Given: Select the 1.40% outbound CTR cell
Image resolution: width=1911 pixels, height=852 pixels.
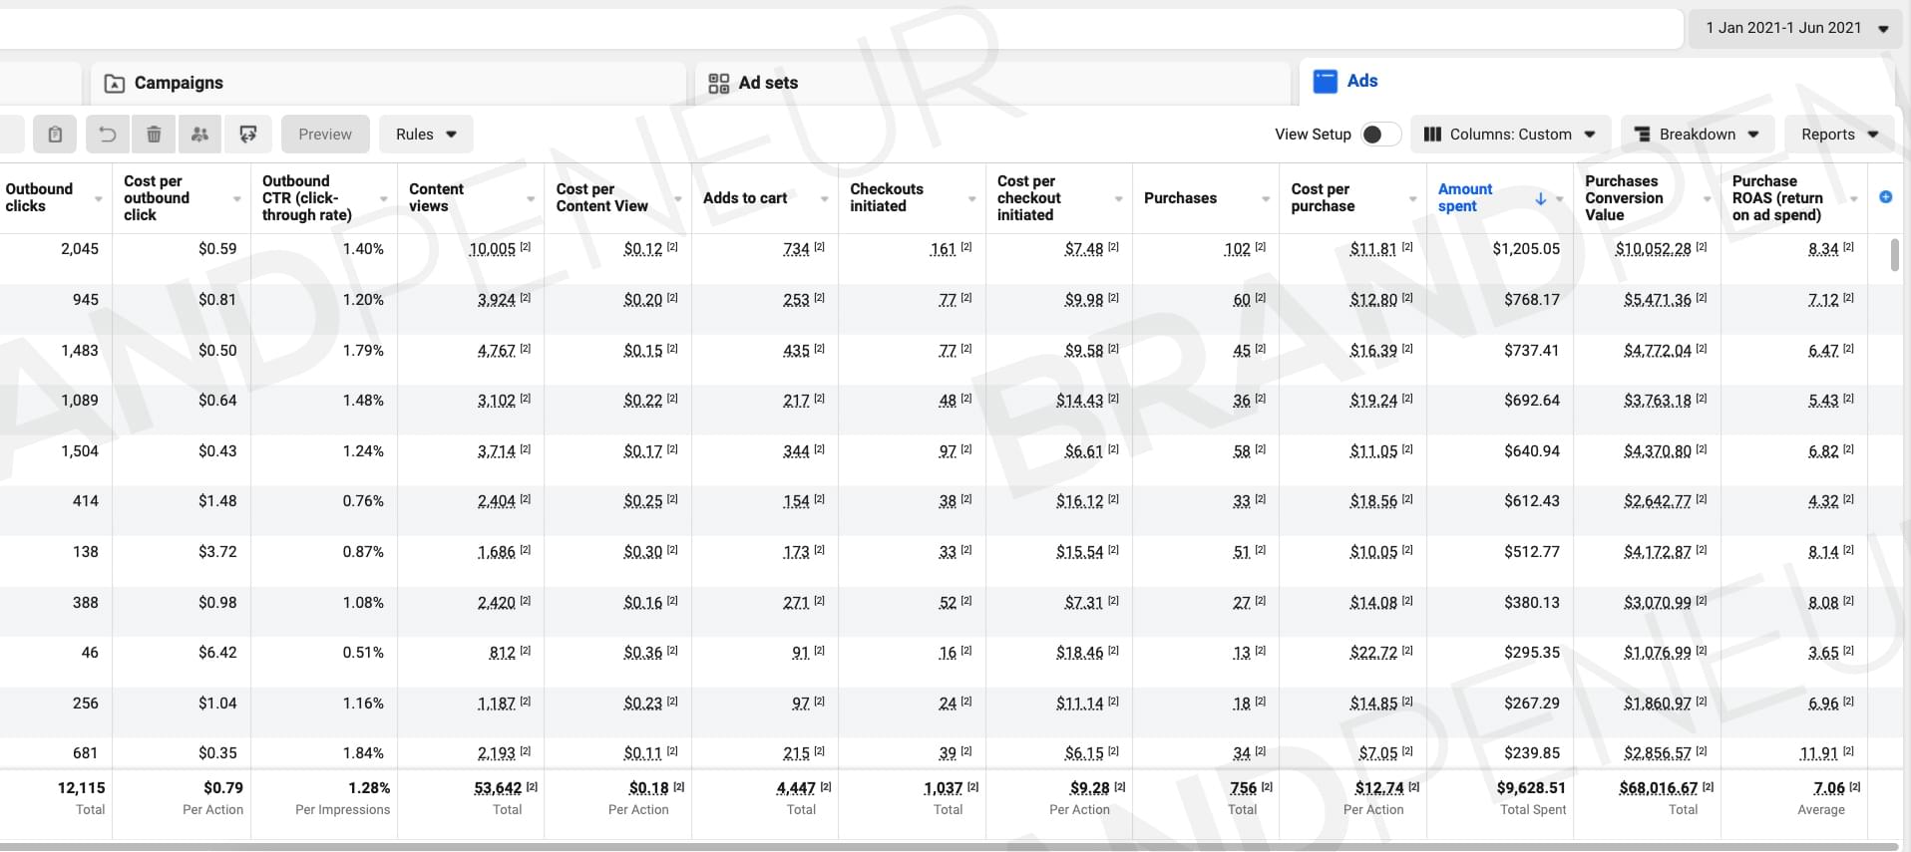Looking at the screenshot, I should (363, 249).
